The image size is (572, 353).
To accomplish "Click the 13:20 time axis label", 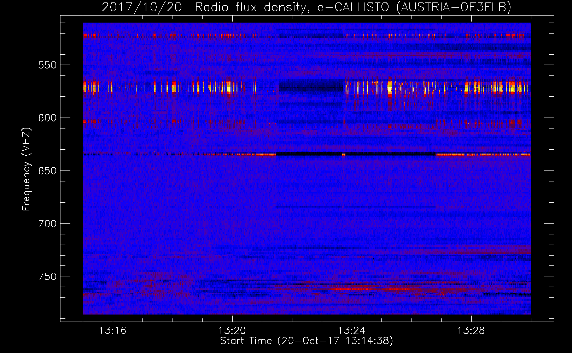I will pos(232,331).
